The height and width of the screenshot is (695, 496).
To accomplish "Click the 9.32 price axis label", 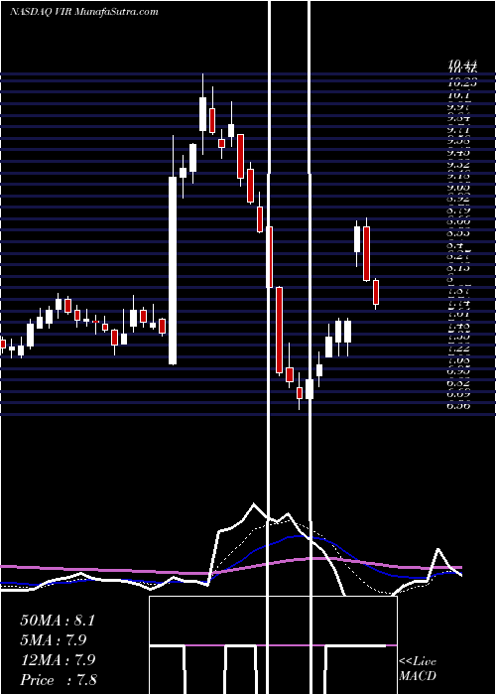I will click(459, 165).
